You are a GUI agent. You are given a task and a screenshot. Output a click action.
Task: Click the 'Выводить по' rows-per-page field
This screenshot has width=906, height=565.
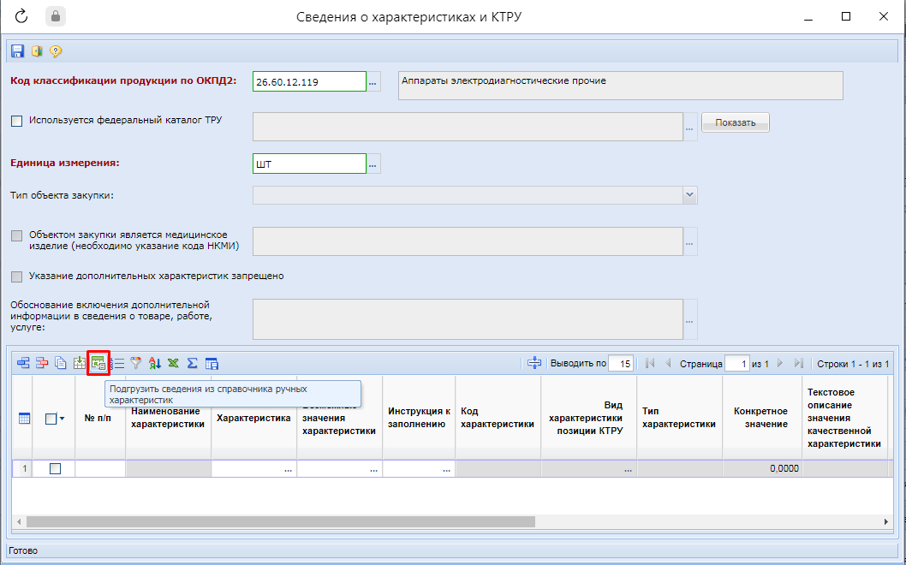tap(621, 364)
